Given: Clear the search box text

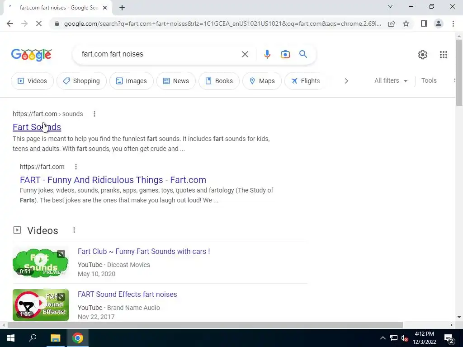Looking at the screenshot, I should [x=245, y=54].
